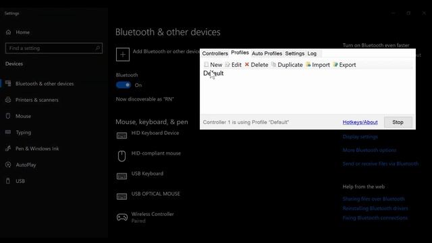Image resolution: width=432 pixels, height=243 pixels.
Task: Select the HID Keyboard Device entry
Action: point(148,135)
